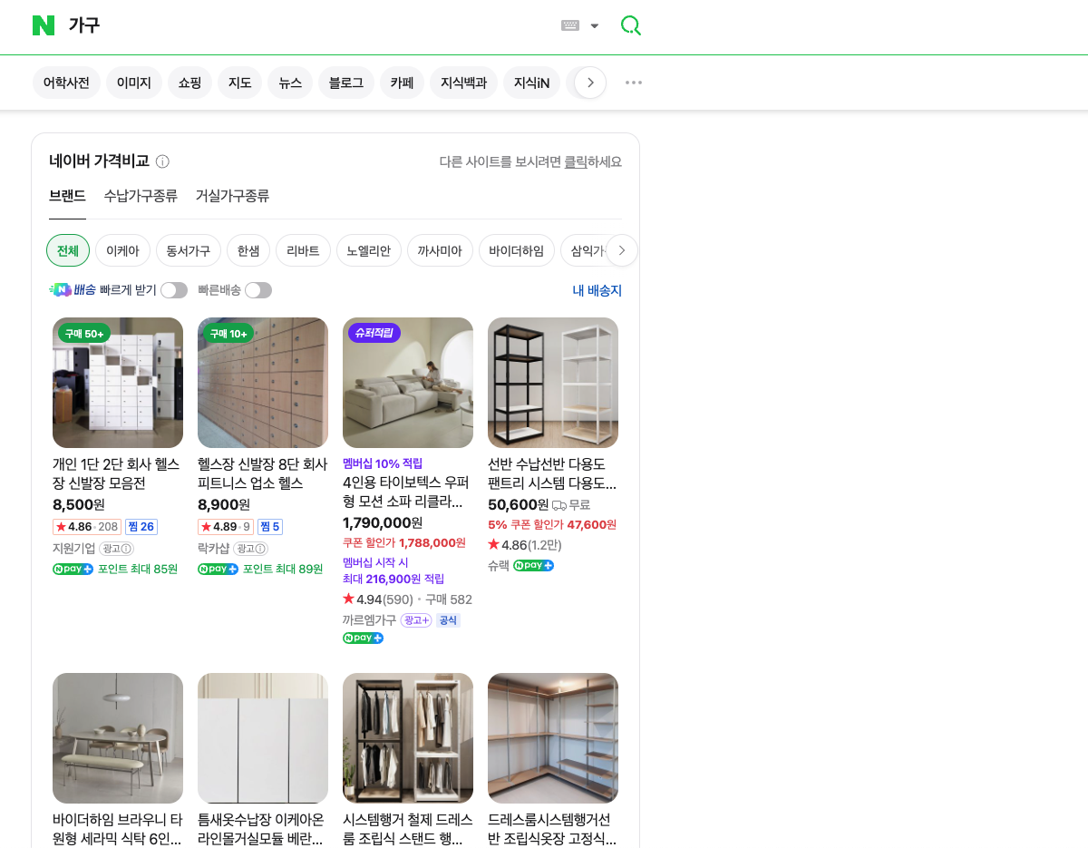Toggle the 빠른배송 switch

258,290
